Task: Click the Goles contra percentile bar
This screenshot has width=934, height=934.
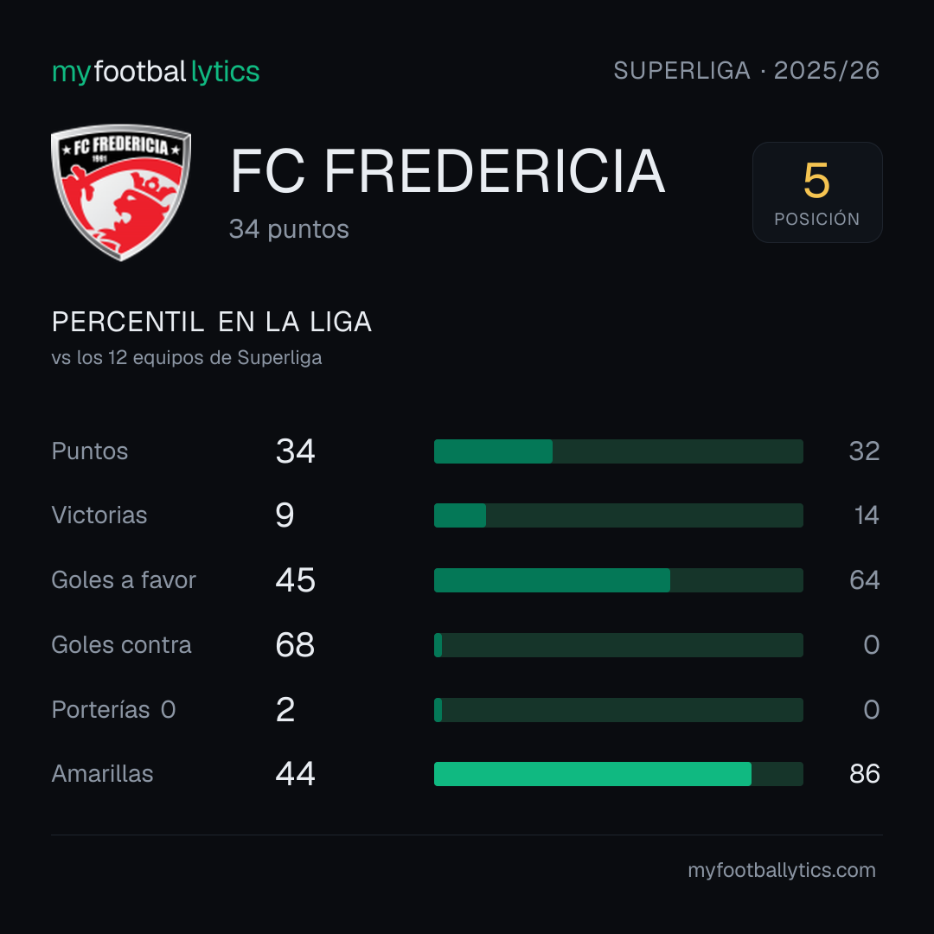Action: (x=618, y=645)
